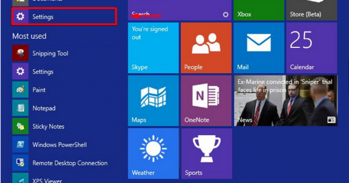Click the 'Snipping Tool' label text
Viewport: 349px width, 183px height.
(50, 53)
